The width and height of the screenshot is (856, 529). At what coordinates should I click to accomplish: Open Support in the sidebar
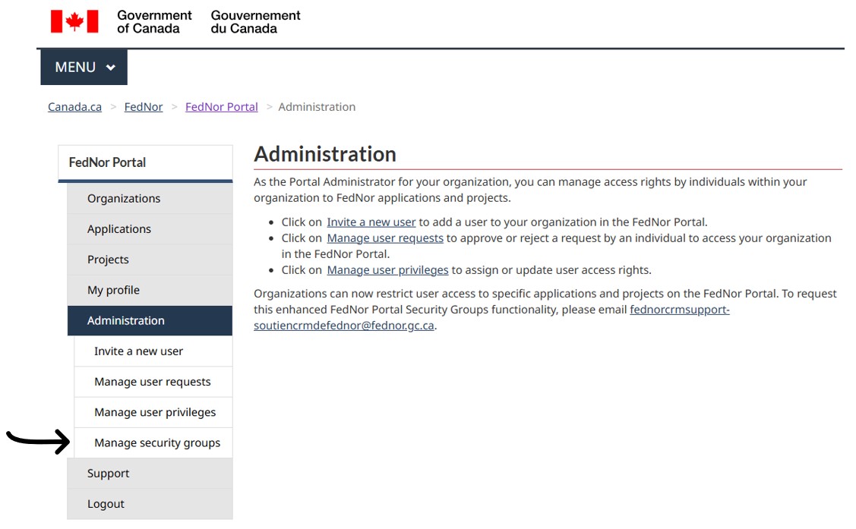coord(150,474)
